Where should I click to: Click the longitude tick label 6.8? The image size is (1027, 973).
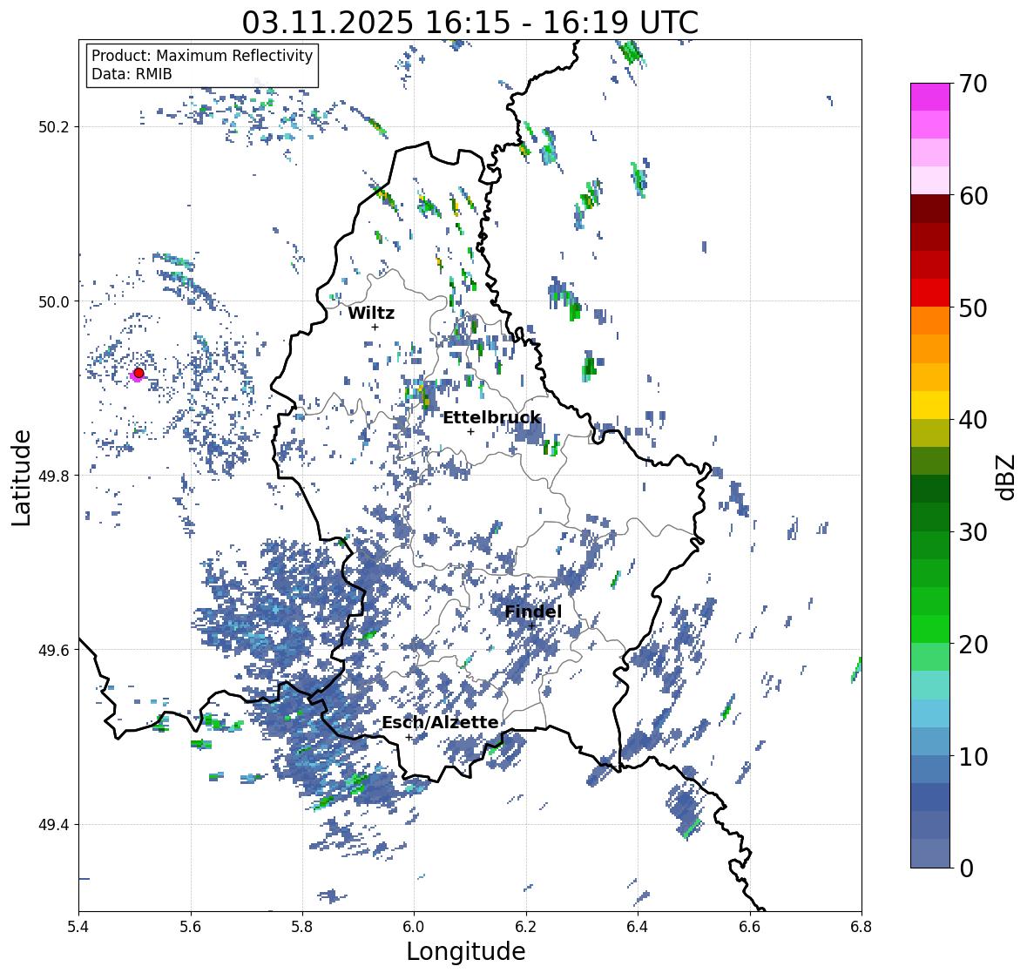pyautogui.click(x=861, y=926)
